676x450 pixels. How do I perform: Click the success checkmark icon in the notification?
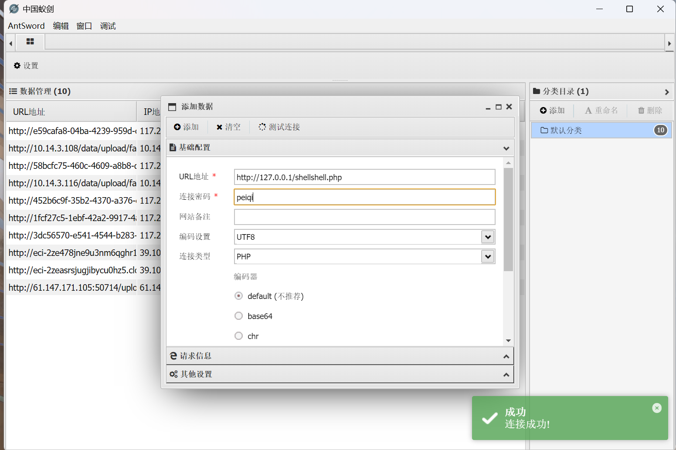point(490,418)
